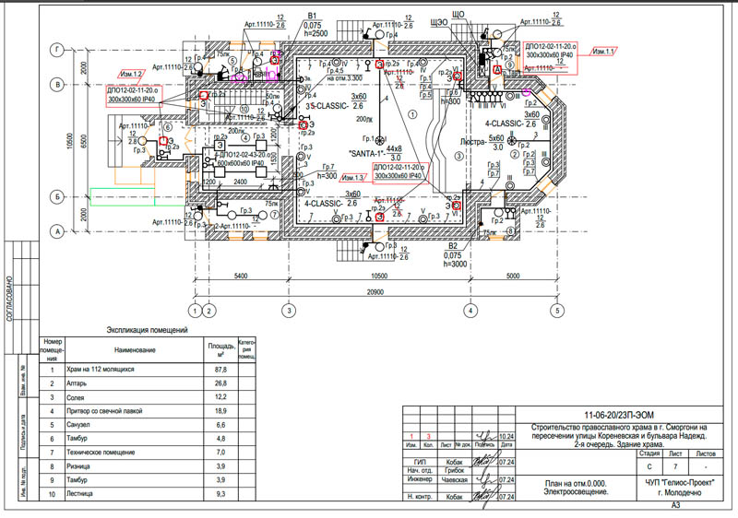
Task: Select axis marker circle 'Б'
Action: (x=57, y=197)
